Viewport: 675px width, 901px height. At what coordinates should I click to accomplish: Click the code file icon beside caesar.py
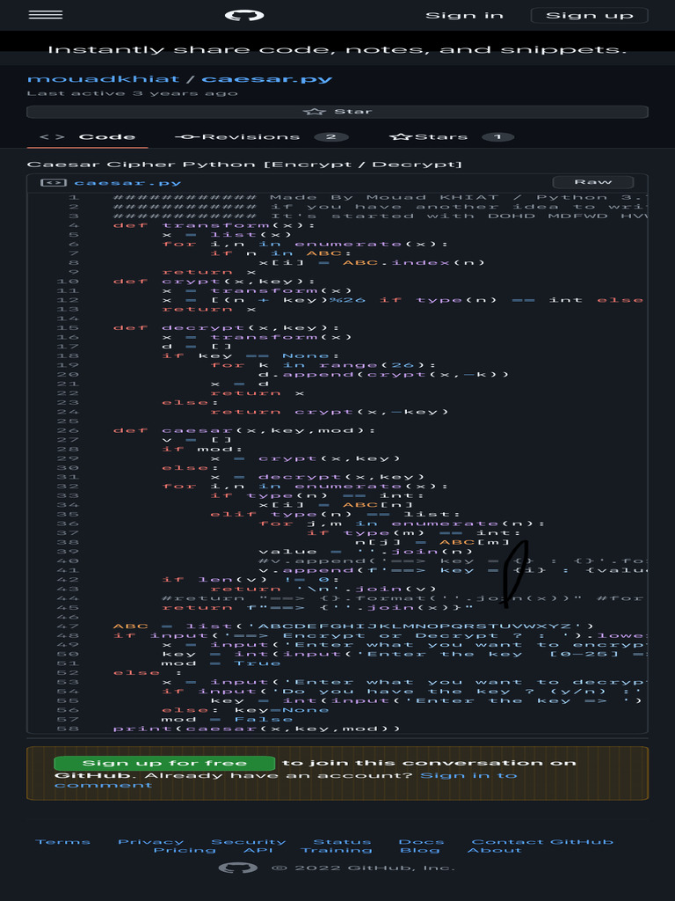tap(54, 183)
